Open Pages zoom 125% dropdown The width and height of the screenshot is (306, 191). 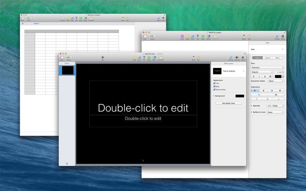(x=152, y=36)
